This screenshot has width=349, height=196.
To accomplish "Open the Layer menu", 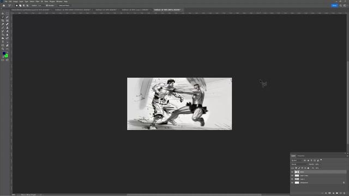I will tap(21, 2).
